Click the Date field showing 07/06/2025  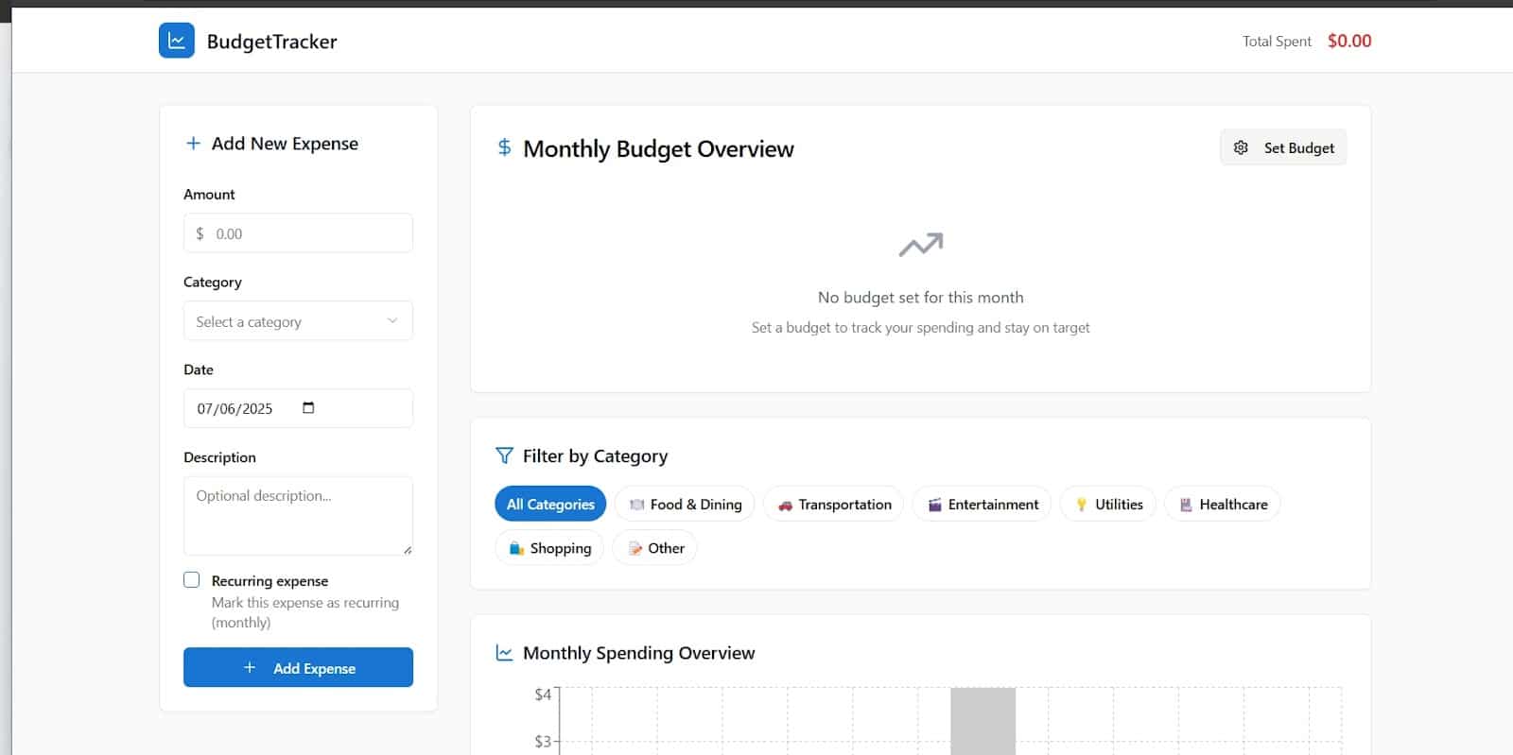(298, 408)
